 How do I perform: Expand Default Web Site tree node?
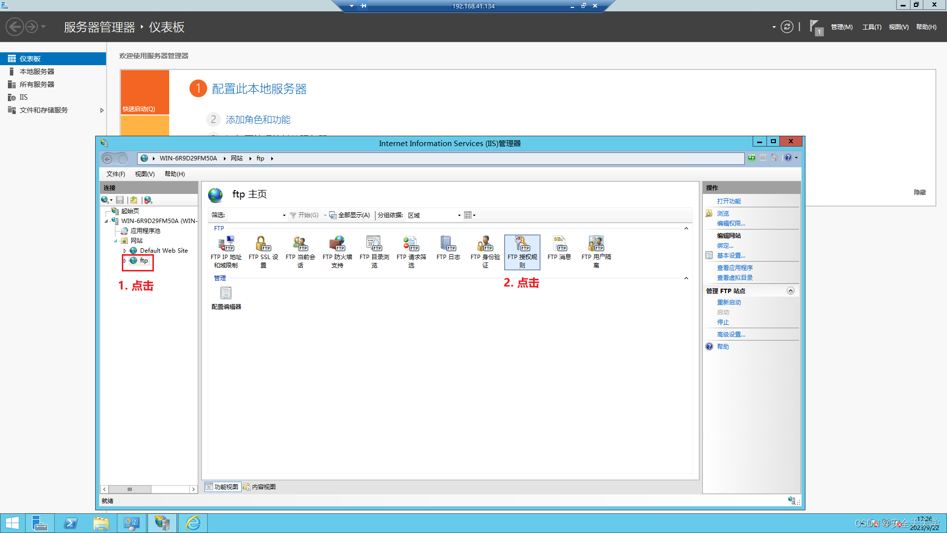click(125, 251)
